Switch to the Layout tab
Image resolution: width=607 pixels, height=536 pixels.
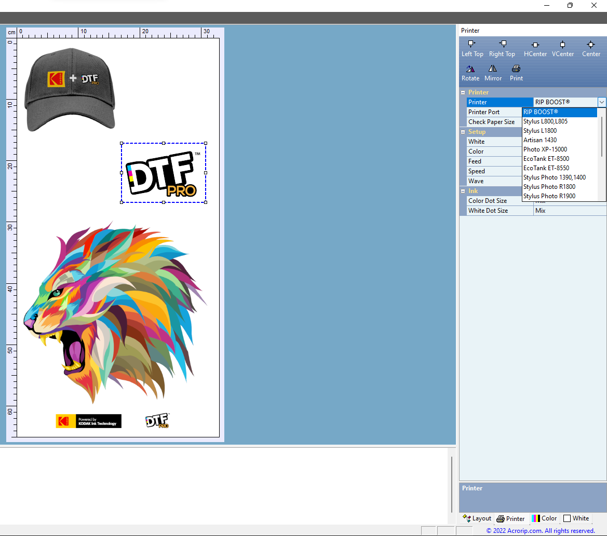click(477, 518)
